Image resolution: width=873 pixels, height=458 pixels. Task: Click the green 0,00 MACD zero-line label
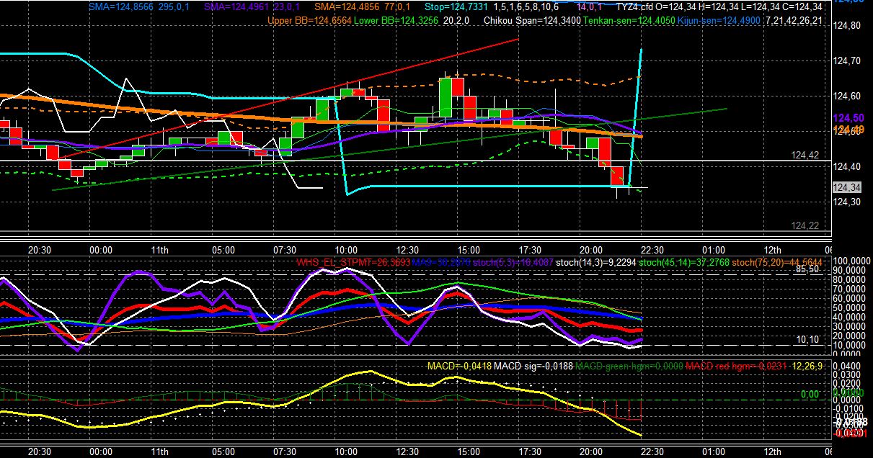pos(810,395)
